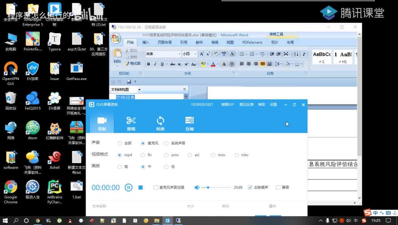Open the 小四 font size dropdown
Image resolution: width=398 pixels, height=225 pixels.
click(195, 54)
